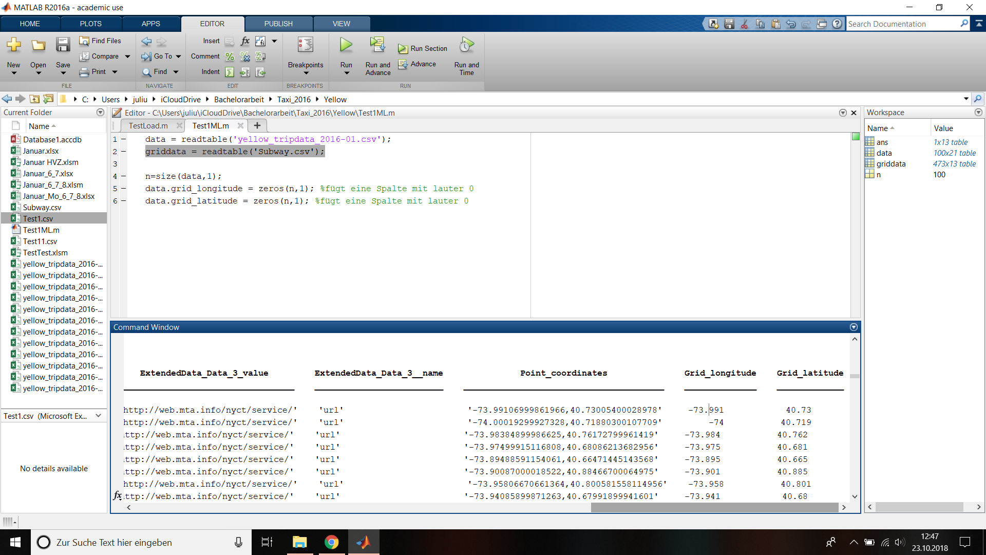This screenshot has height=555, width=986.
Task: Click the Command Window horizontal scrollbar thumb
Action: pos(714,507)
